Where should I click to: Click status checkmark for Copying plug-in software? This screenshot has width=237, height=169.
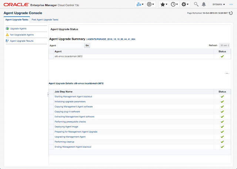(x=222, y=111)
